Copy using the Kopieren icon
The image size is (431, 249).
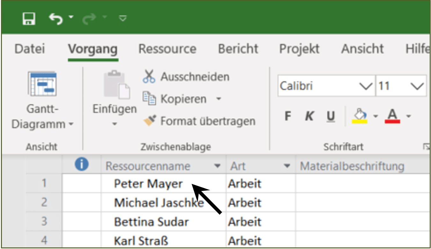pos(149,99)
